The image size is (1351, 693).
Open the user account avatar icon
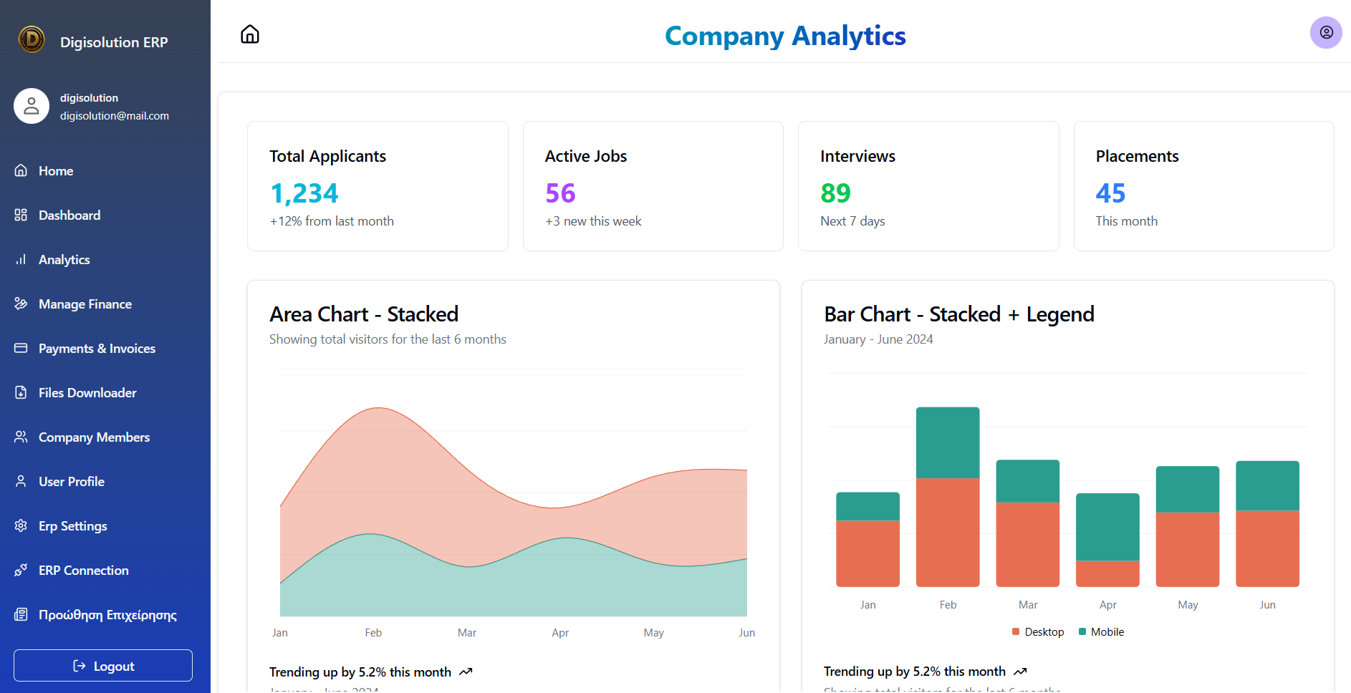pyautogui.click(x=1326, y=32)
